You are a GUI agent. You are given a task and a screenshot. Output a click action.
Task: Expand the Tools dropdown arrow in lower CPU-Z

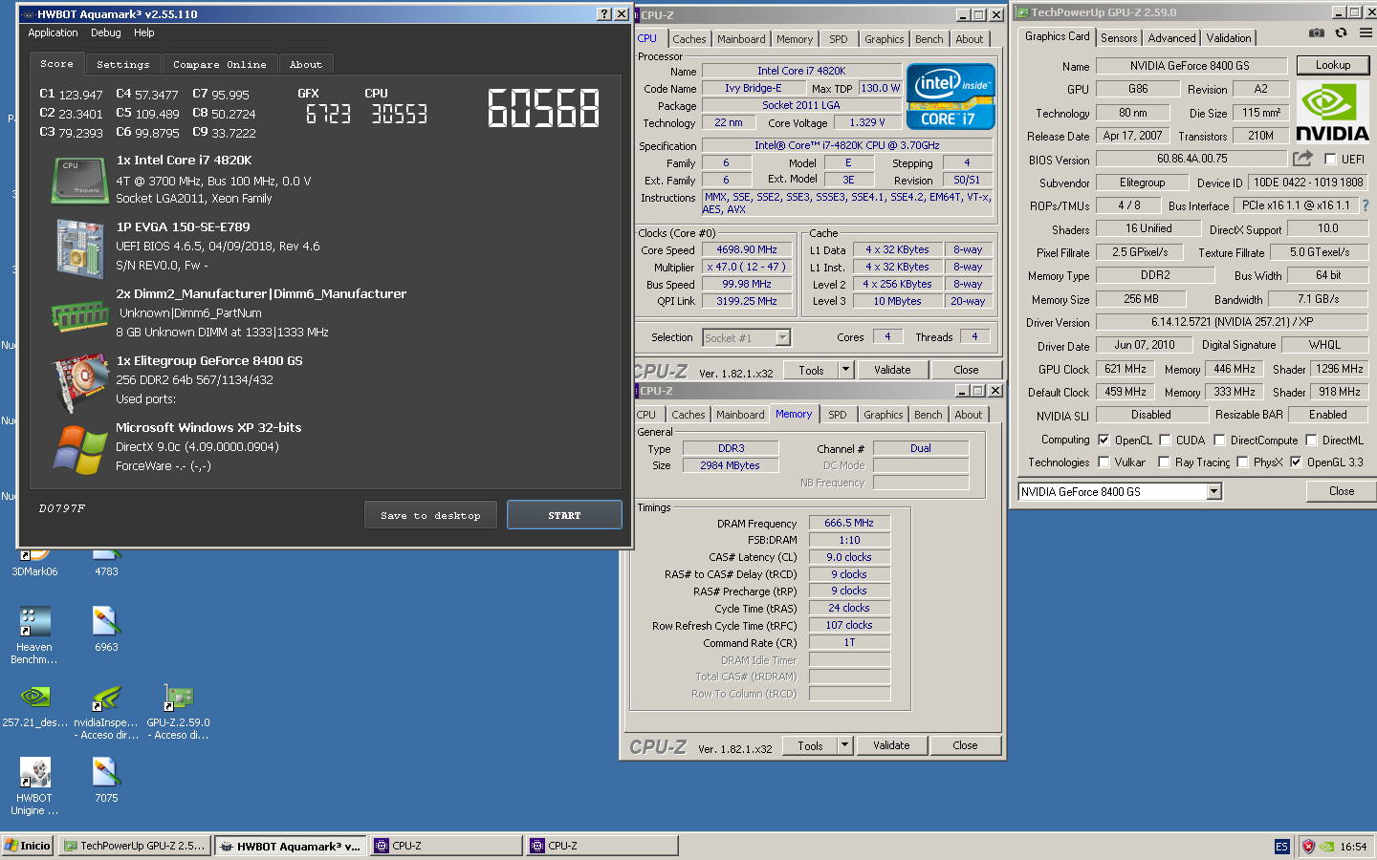point(843,745)
